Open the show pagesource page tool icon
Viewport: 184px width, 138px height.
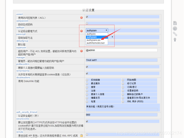click(175, 23)
